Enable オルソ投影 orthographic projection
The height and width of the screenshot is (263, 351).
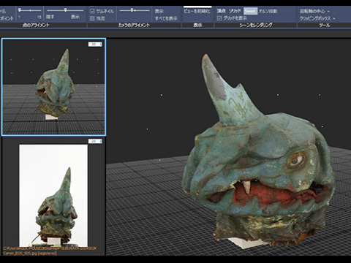(x=268, y=11)
